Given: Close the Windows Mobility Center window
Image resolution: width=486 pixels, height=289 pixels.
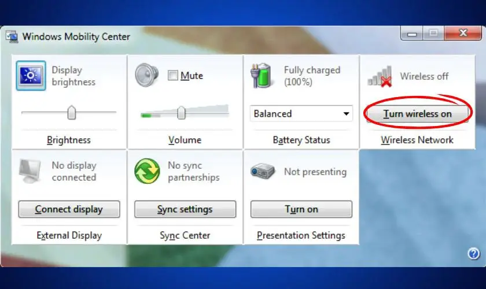Looking at the screenshot, I should point(463,33).
